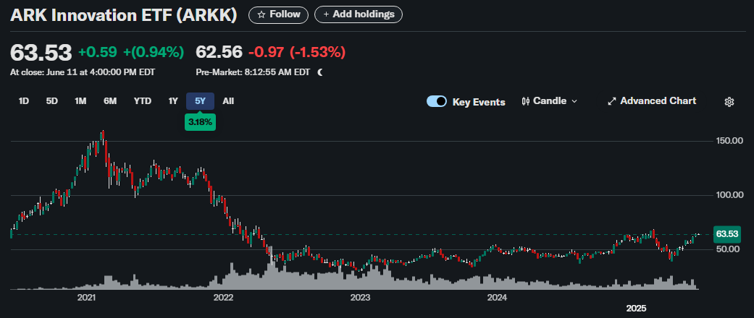Click the Pre-Market 8:12:55 AM EDT timestamp

[x=253, y=72]
